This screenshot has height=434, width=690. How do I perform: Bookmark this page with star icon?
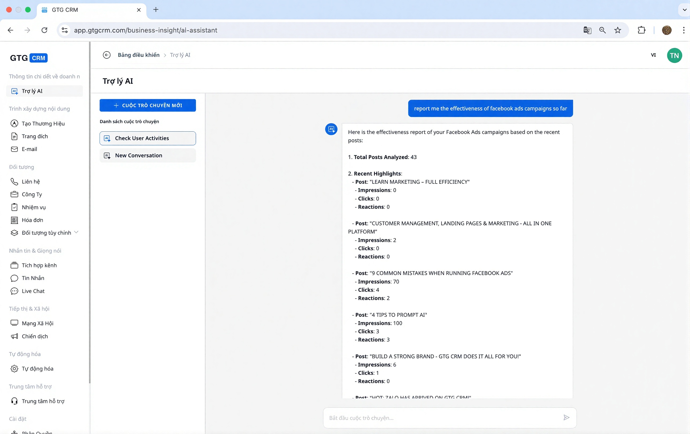(618, 30)
